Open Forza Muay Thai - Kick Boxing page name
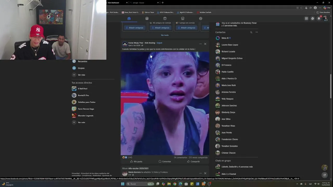Viewport: 333px width, 187px height. 142,43
